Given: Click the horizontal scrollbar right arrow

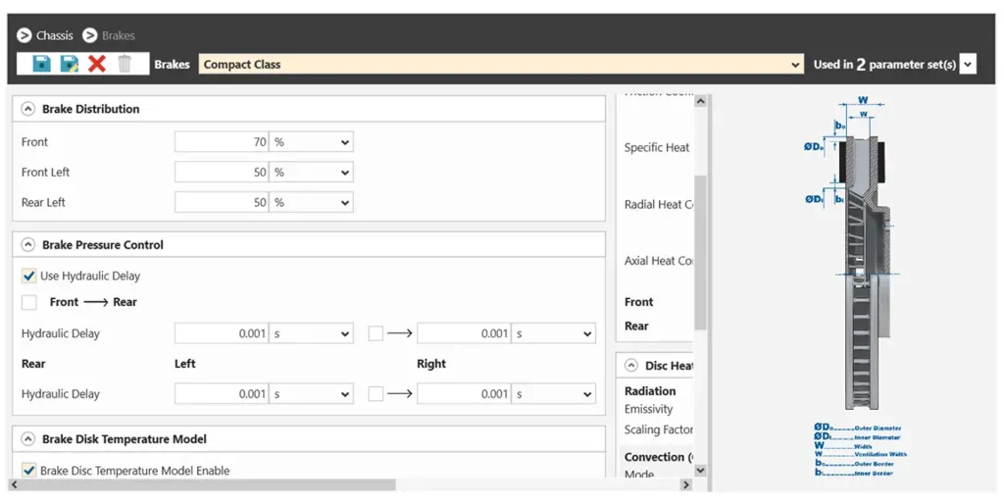Looking at the screenshot, I should pos(685,484).
